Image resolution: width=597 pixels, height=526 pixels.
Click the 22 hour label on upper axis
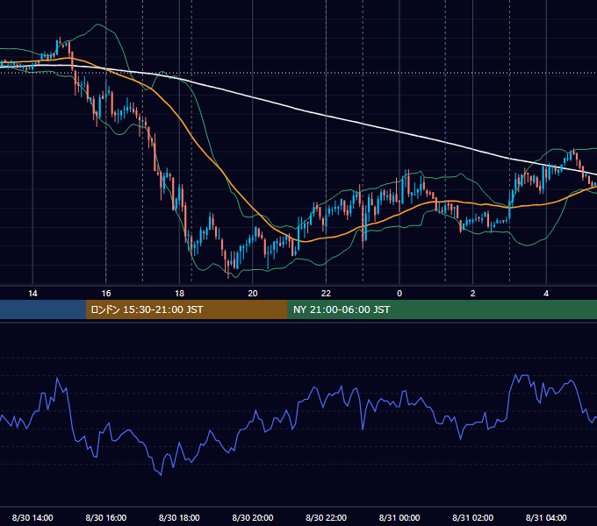[326, 294]
